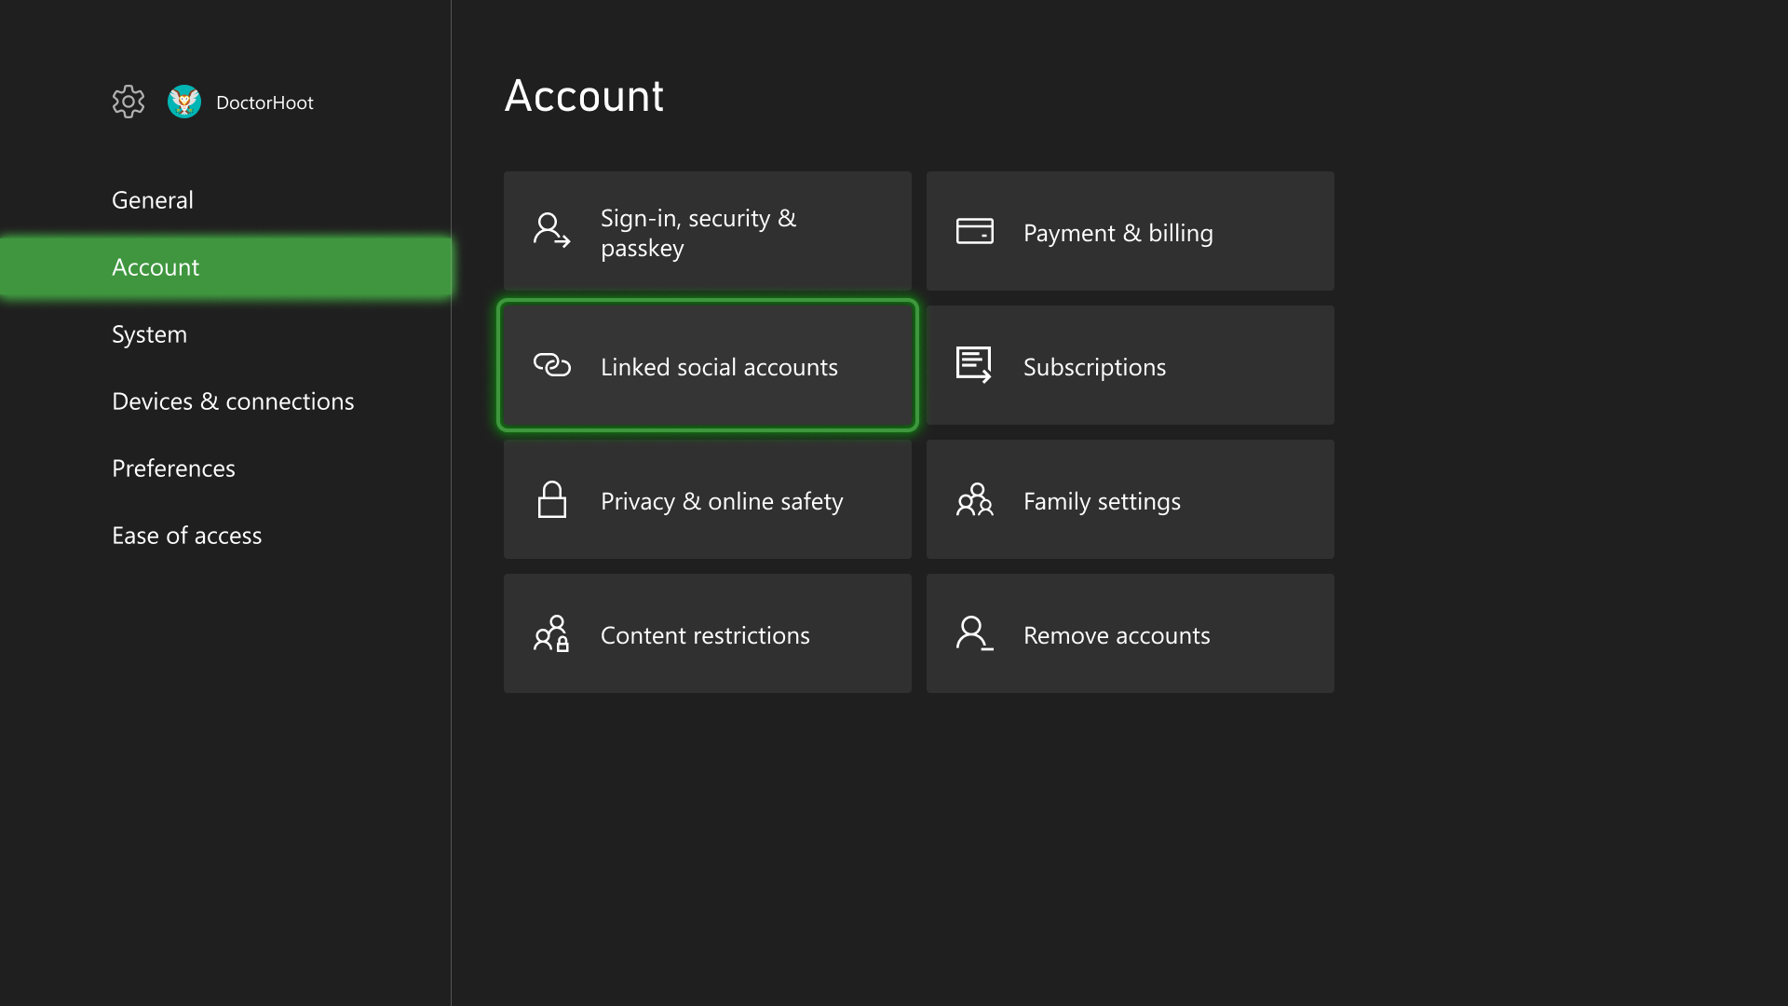The image size is (1788, 1006).
Task: Click the settings gear icon
Action: coord(129,102)
